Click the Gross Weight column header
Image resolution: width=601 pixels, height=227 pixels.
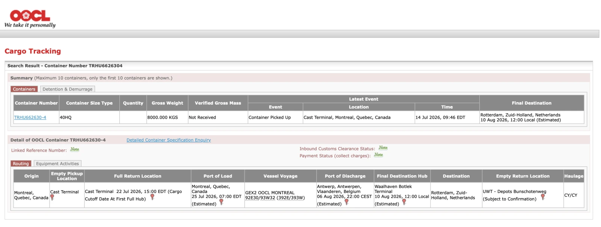click(167, 103)
